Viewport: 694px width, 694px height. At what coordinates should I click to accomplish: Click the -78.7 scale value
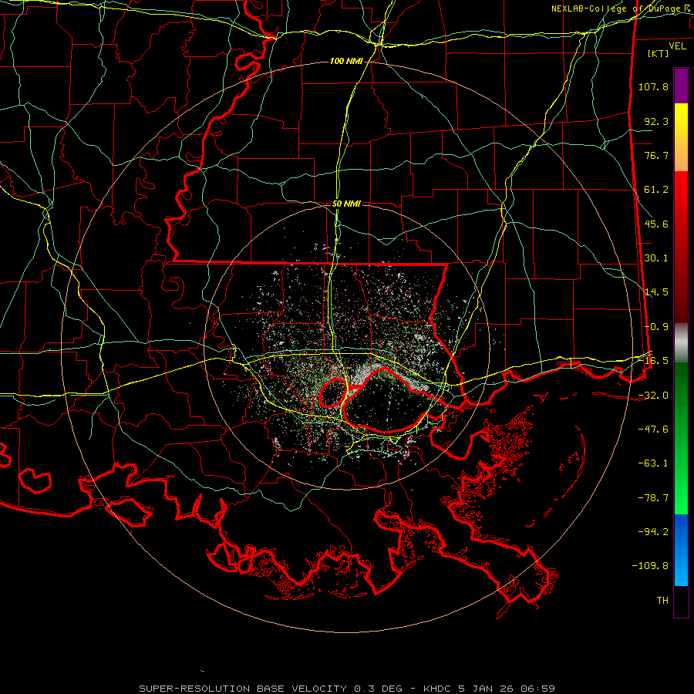pos(653,498)
